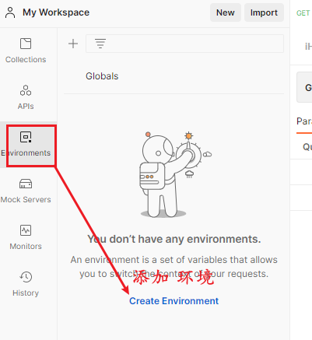Viewport: 312px width, 340px height.
Task: Select the Globals entry
Action: (x=102, y=76)
